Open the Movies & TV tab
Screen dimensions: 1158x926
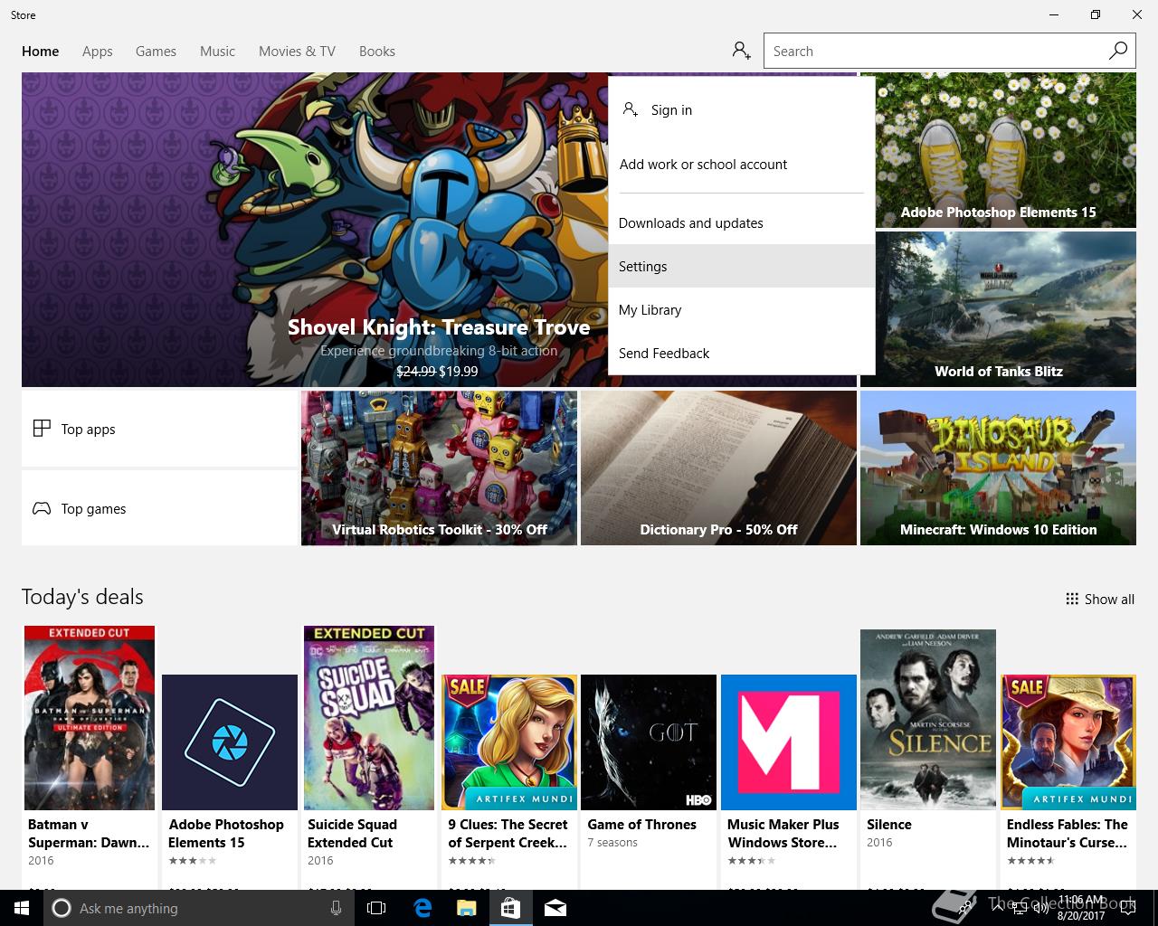tap(297, 51)
